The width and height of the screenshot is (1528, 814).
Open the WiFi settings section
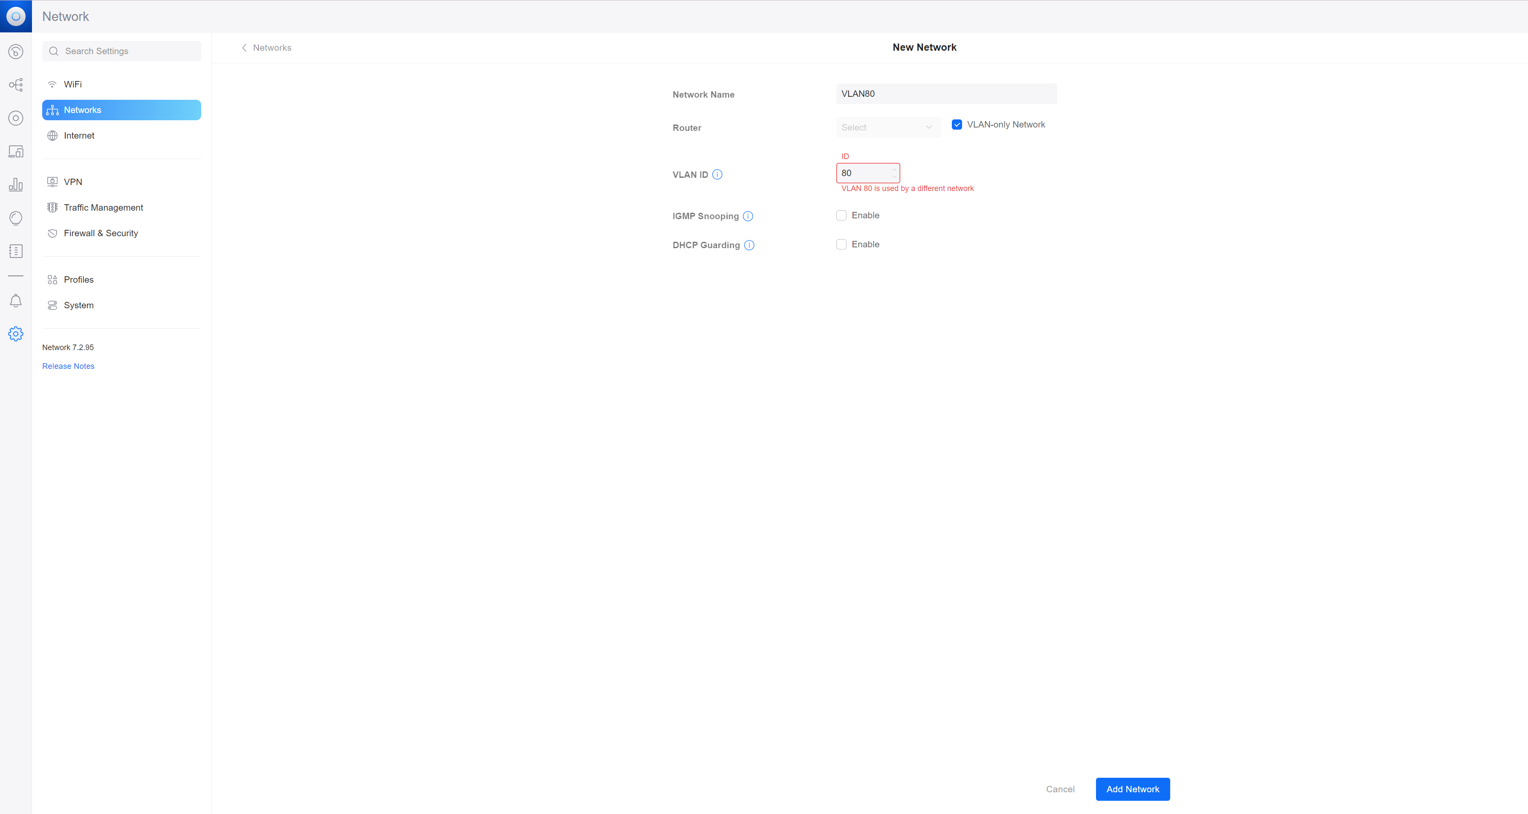[73, 84]
